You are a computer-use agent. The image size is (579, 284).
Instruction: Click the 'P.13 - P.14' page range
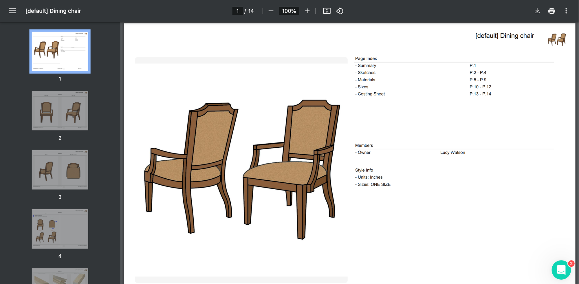(x=480, y=94)
